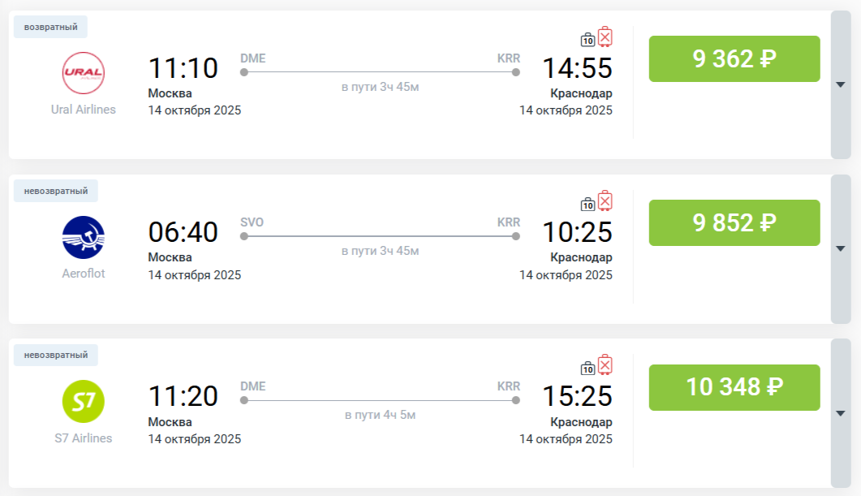Click the no-baggage icon on the Aeroflot flight
Image resolution: width=861 pixels, height=496 pixels.
click(605, 201)
